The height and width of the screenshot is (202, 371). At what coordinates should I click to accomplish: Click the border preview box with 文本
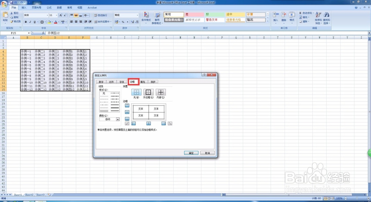[x=149, y=112]
